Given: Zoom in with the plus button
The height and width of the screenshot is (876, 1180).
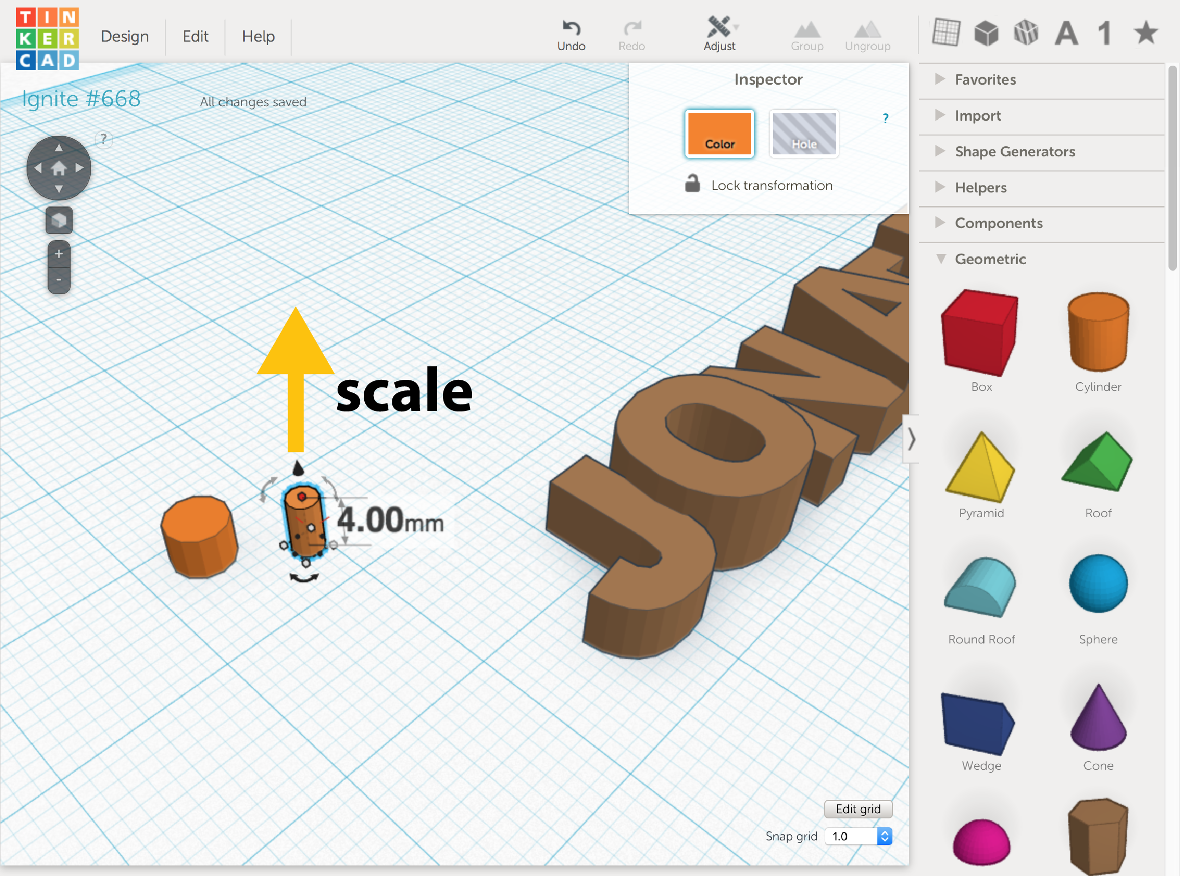Looking at the screenshot, I should click(x=59, y=254).
